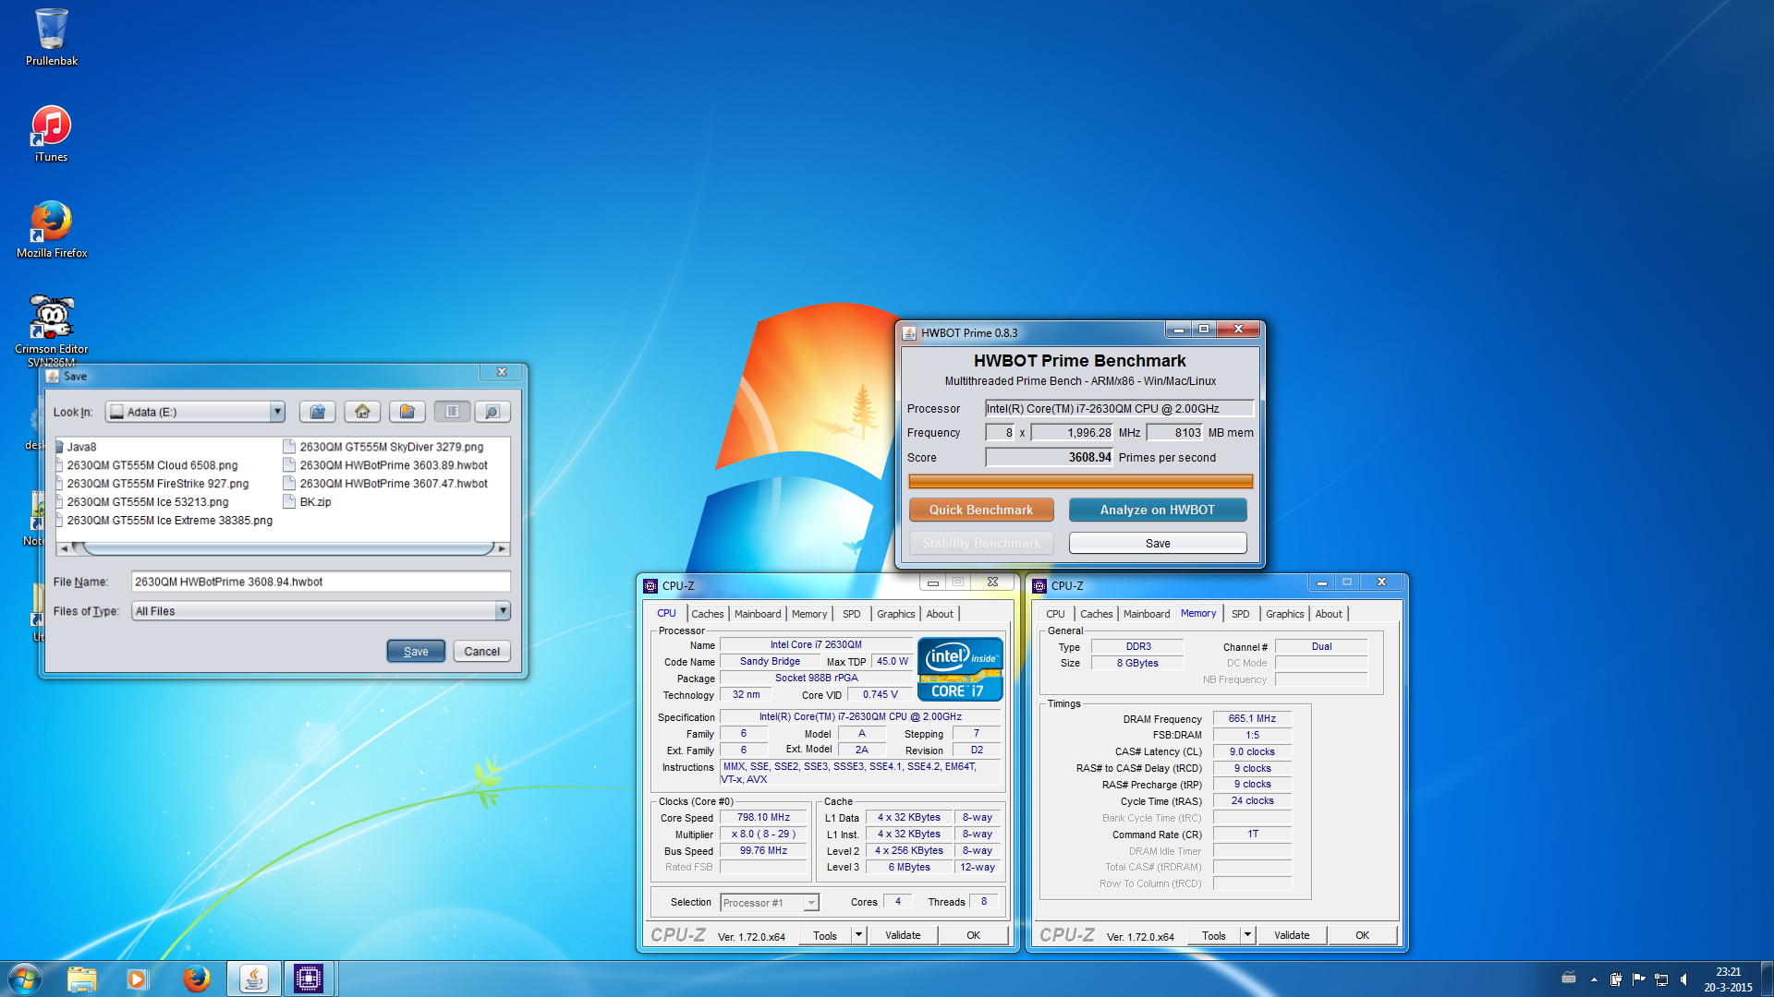Select 2630QM GT555M SkyDiver 3279.png file

(383, 447)
